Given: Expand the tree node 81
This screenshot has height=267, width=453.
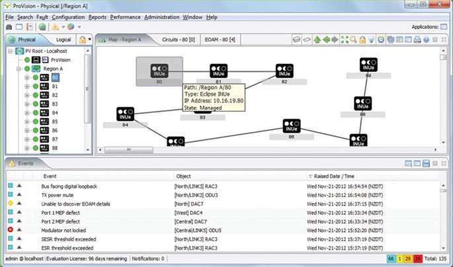Looking at the screenshot, I should coord(27,86).
